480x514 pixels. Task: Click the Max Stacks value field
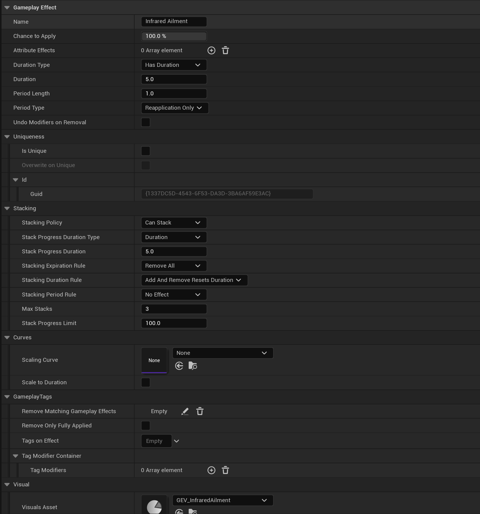click(174, 309)
